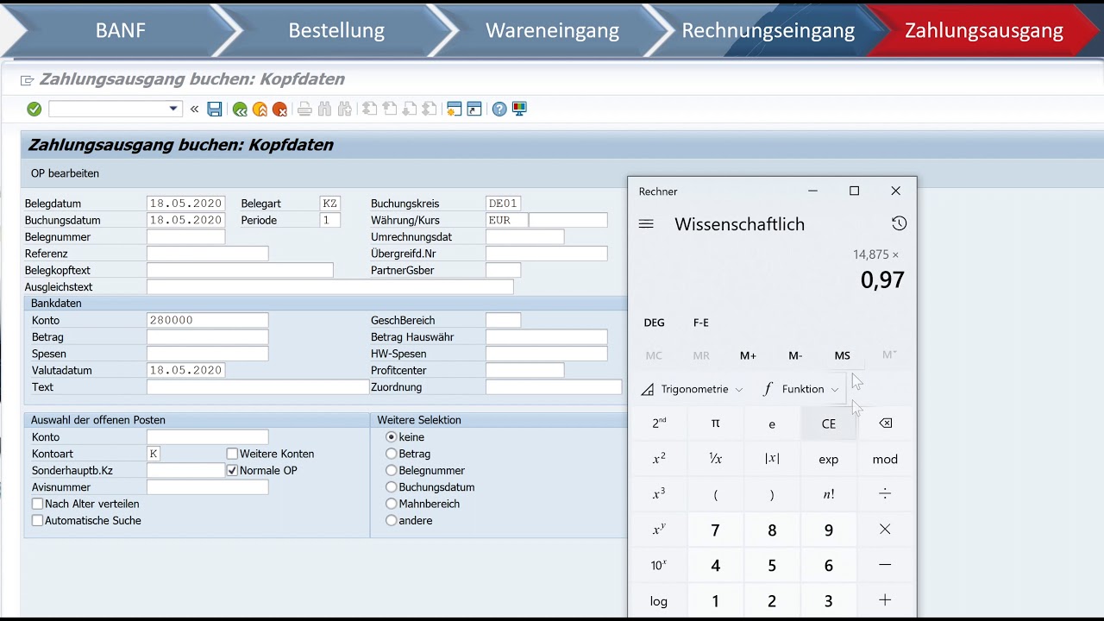This screenshot has height=621, width=1104.
Task: Select the Mahnbereich radio button
Action: point(391,504)
